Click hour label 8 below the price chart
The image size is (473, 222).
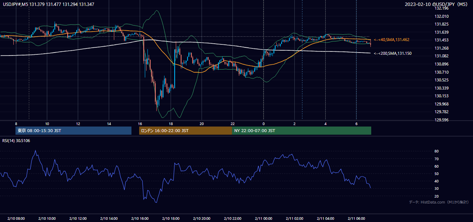click(16, 124)
